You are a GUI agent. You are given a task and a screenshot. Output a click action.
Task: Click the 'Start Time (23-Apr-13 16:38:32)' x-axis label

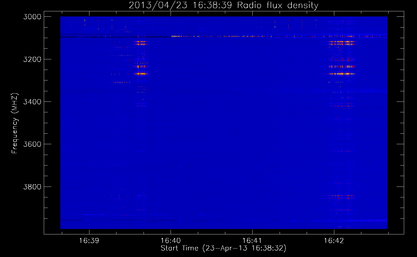[224, 248]
